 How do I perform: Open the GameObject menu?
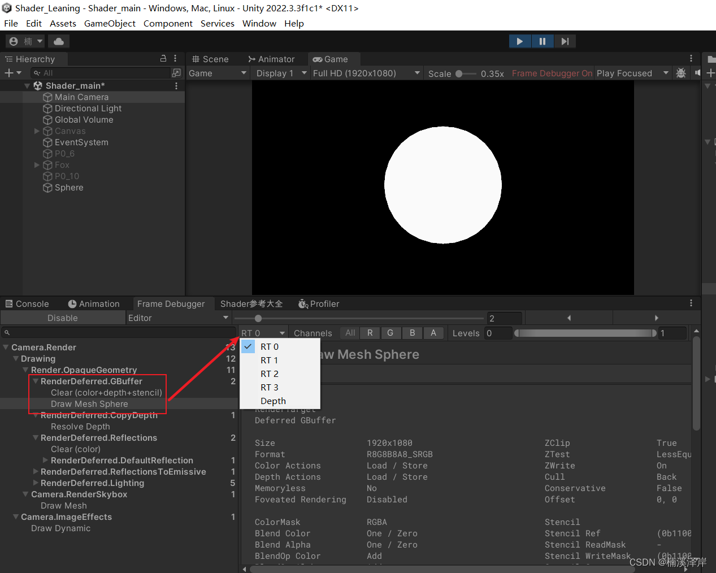(110, 23)
